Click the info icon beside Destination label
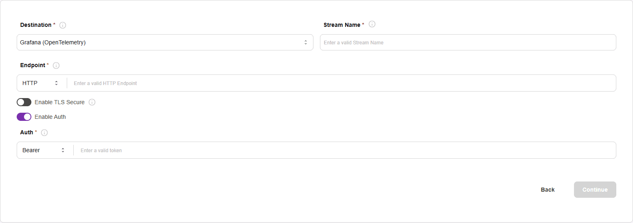 click(x=63, y=25)
